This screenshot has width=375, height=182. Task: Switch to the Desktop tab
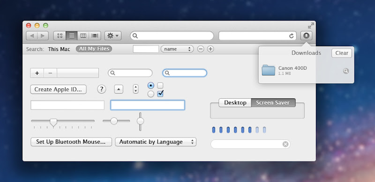(x=235, y=103)
